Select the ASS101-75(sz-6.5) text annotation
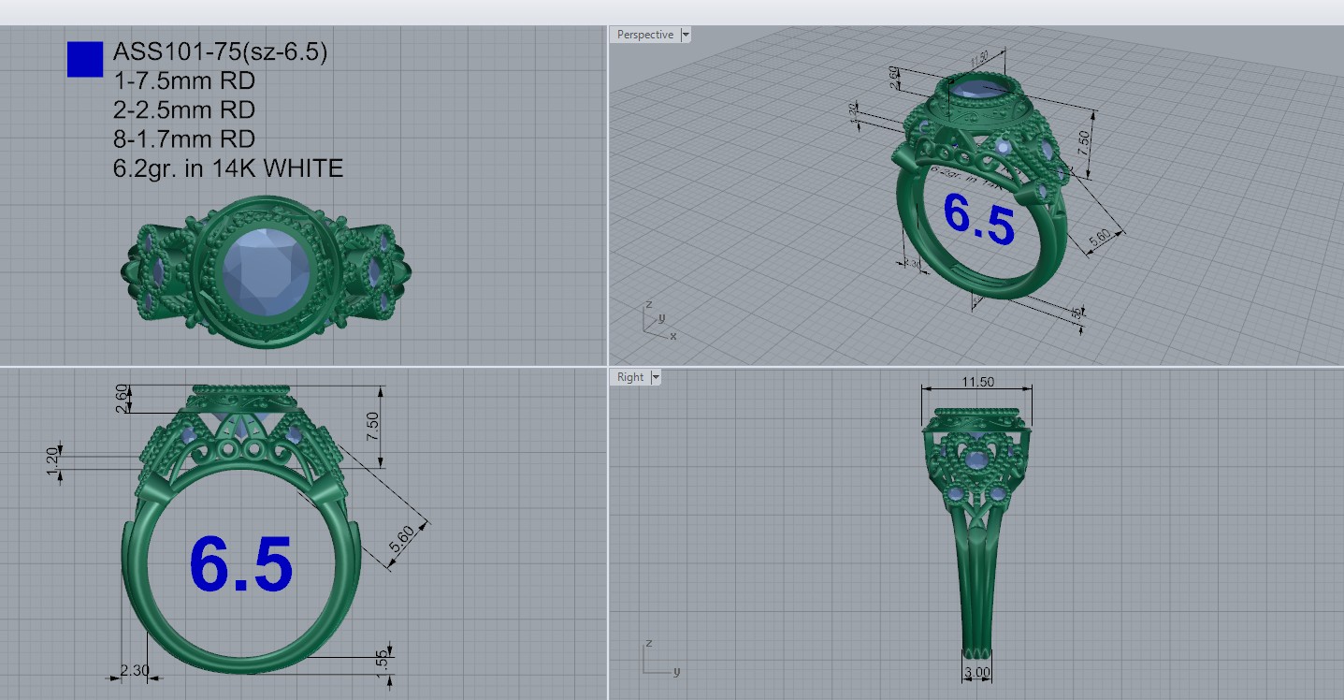Image resolution: width=1344 pixels, height=700 pixels. [x=220, y=52]
